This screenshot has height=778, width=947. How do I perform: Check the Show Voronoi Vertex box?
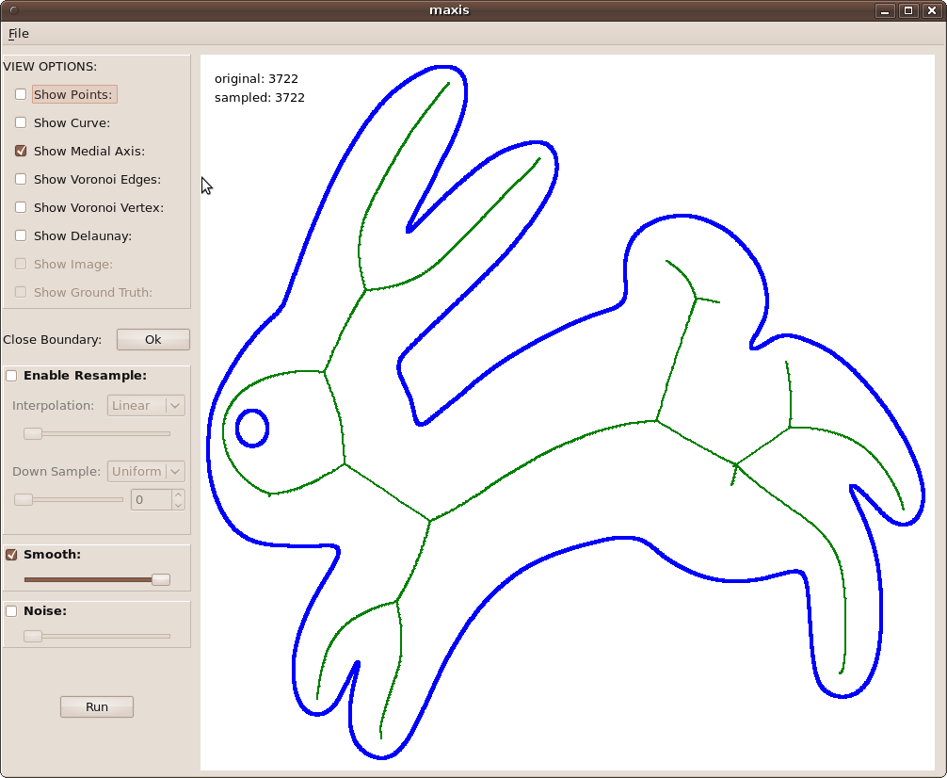coord(21,207)
